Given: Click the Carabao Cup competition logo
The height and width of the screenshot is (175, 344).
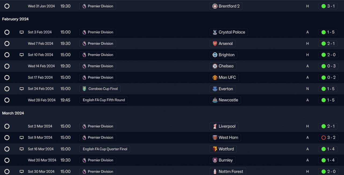Looking at the screenshot, I should [84, 89].
